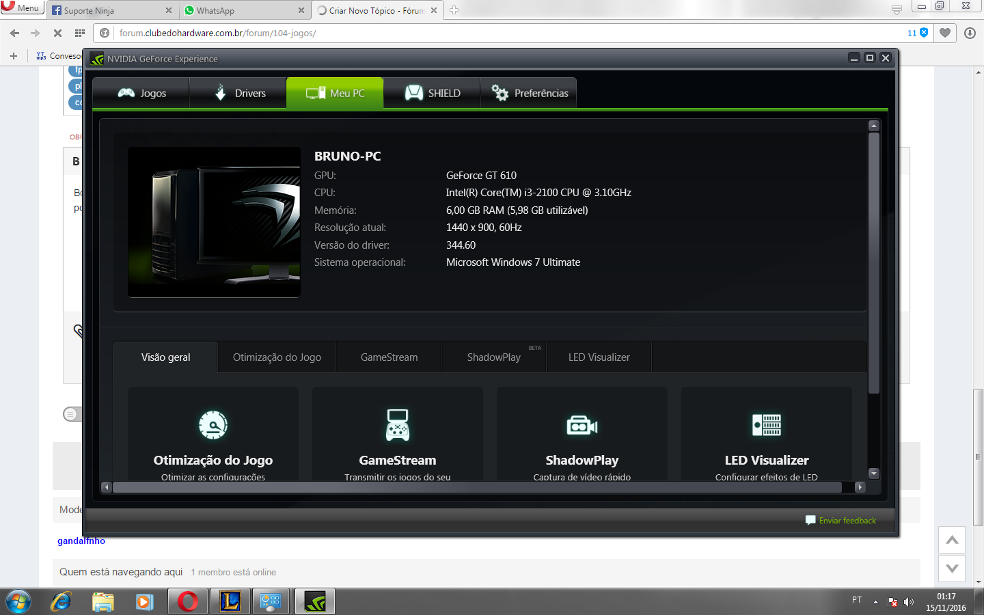Click the browser back arrow

click(14, 33)
